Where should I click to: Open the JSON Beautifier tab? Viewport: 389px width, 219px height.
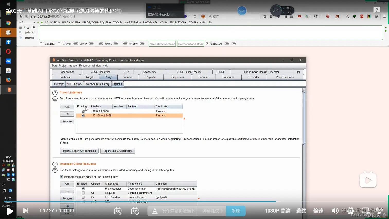(x=100, y=72)
